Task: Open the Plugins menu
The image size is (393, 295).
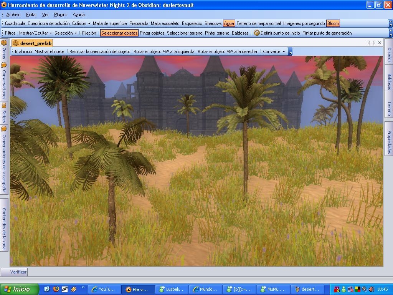Action: click(x=61, y=15)
